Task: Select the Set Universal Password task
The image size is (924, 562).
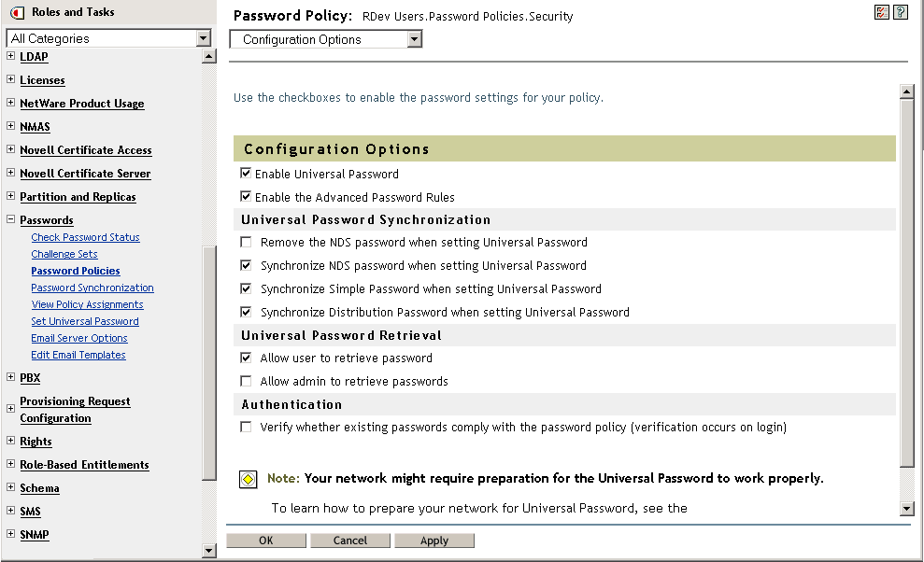Action: click(85, 321)
